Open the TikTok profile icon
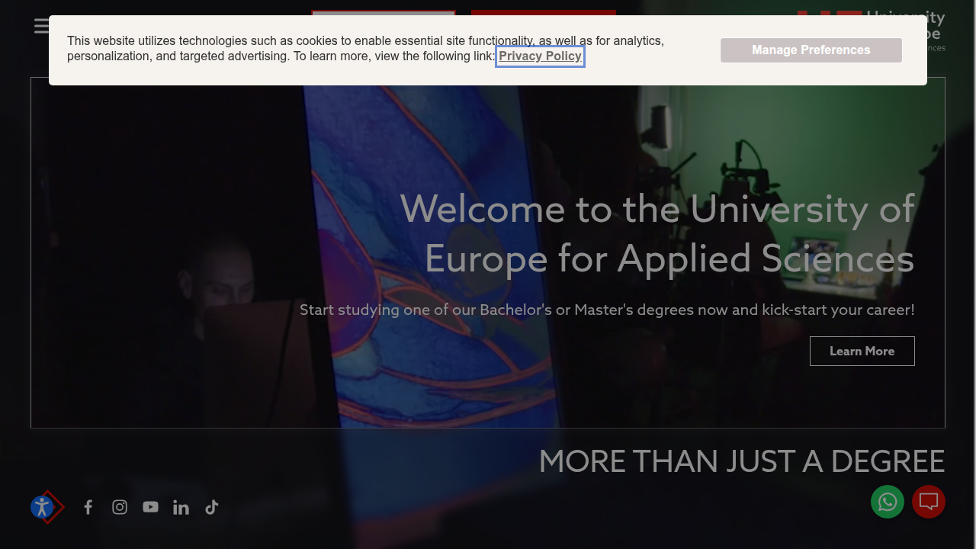Image resolution: width=976 pixels, height=549 pixels. click(x=212, y=507)
